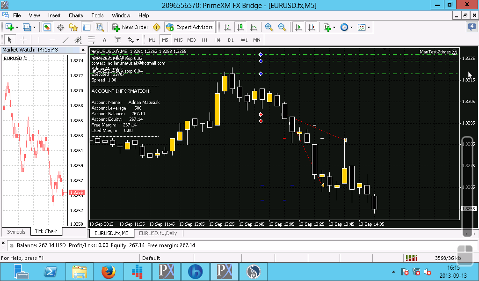This screenshot has width=479, height=281.
Task: Switch chart to candlestick mode
Action: point(240,27)
